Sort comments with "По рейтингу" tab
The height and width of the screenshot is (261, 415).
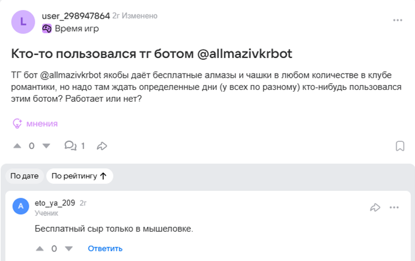[79, 176]
